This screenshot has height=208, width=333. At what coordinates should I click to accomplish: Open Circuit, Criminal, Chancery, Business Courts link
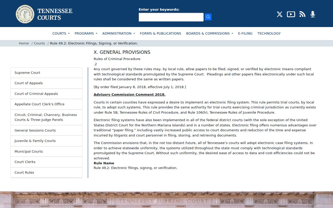[x=46, y=117]
